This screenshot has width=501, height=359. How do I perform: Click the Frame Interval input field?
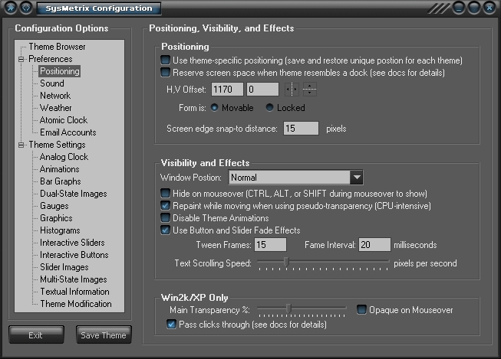pyautogui.click(x=374, y=244)
